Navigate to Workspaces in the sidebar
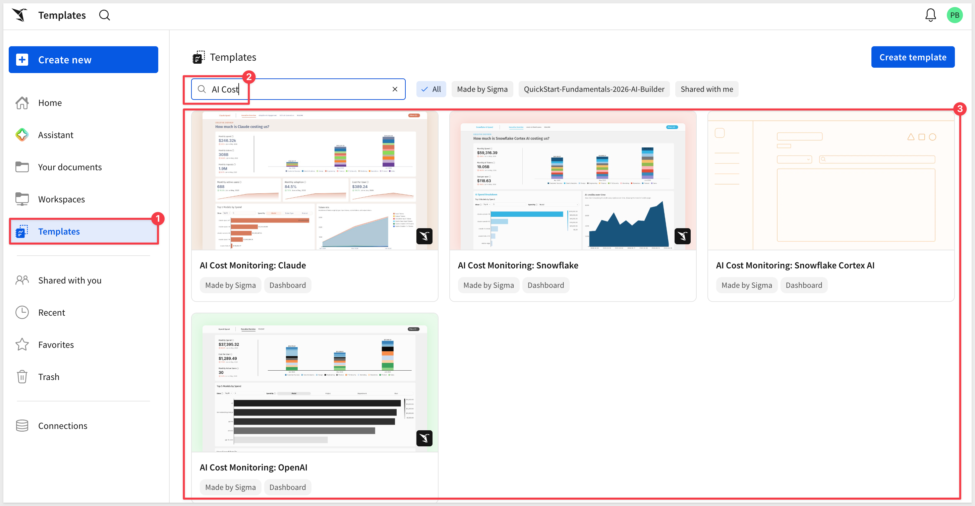Image resolution: width=975 pixels, height=506 pixels. pyautogui.click(x=83, y=199)
